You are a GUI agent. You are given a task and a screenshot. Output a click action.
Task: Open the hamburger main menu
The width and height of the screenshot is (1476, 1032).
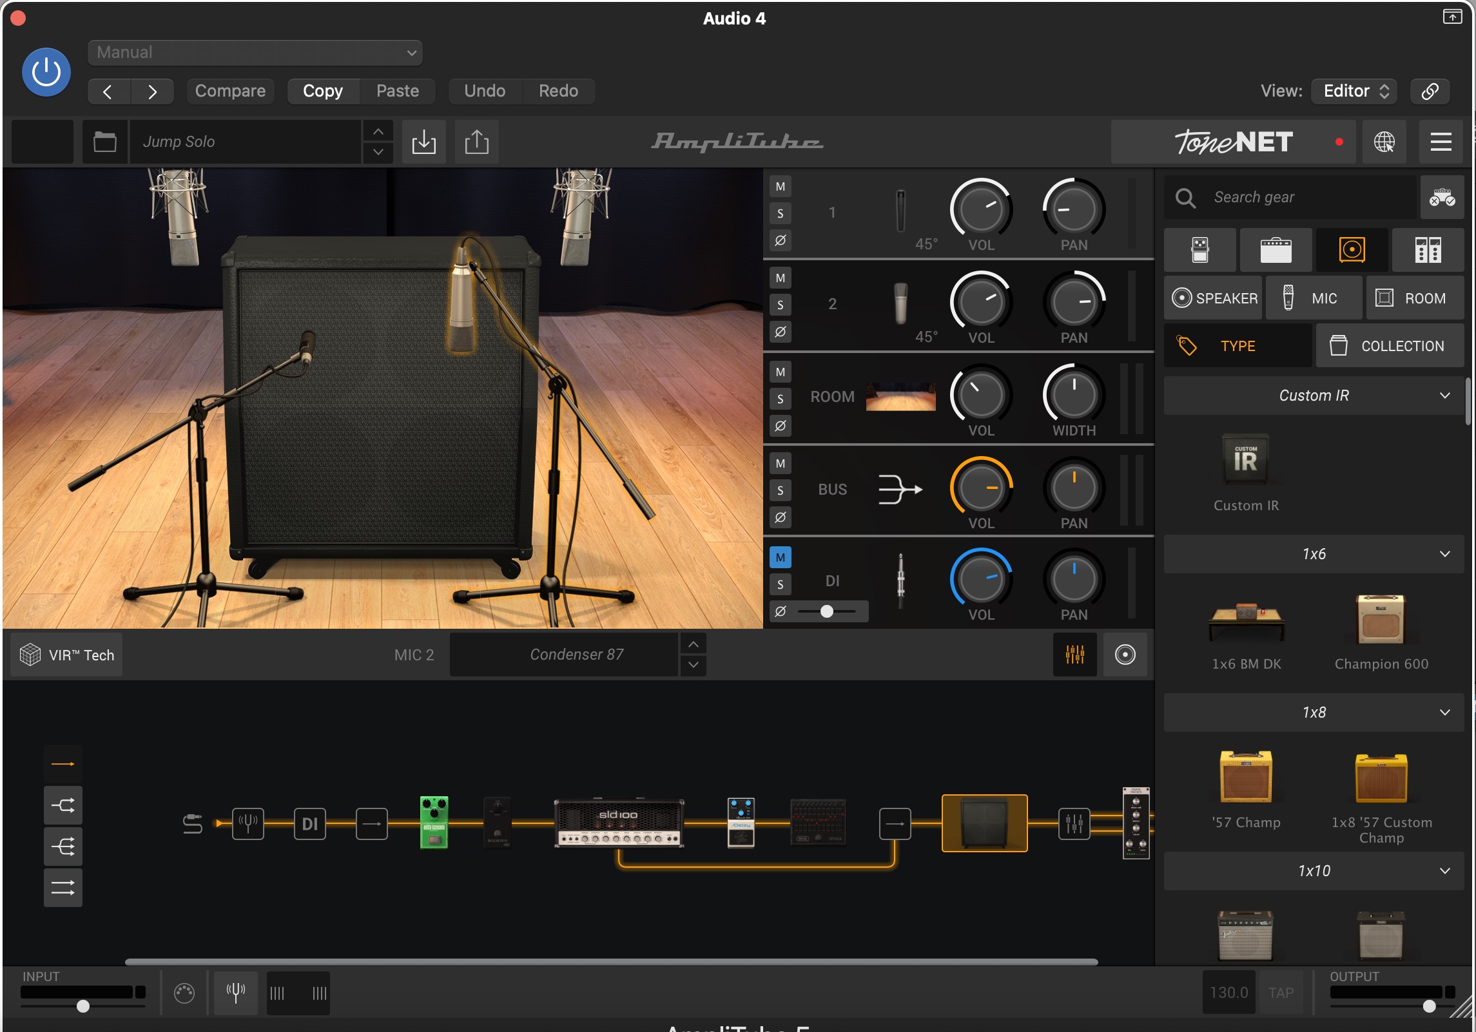tap(1441, 142)
